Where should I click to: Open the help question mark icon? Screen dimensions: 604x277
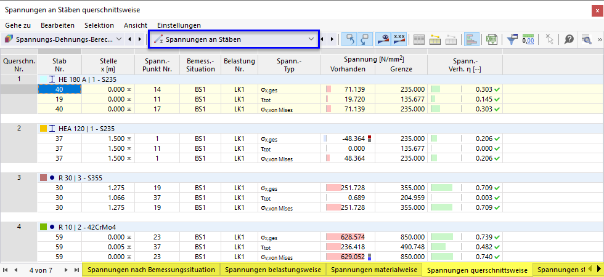569,39
